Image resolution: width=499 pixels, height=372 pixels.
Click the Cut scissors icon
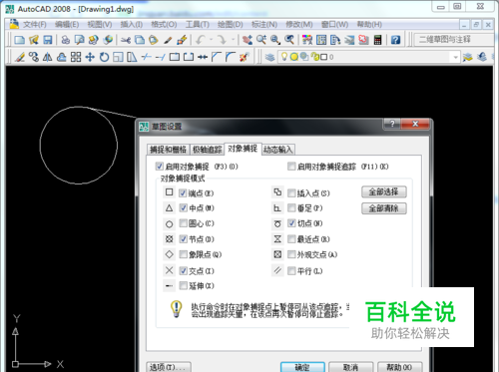[126, 40]
